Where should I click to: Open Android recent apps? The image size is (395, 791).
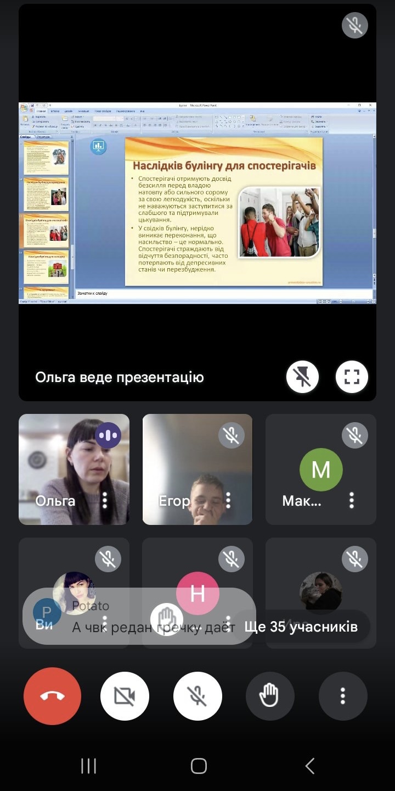[88, 766]
